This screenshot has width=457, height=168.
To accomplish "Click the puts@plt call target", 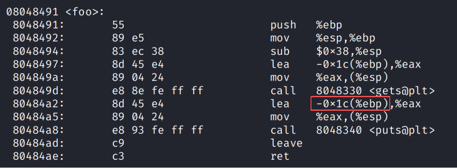I will (x=375, y=130).
